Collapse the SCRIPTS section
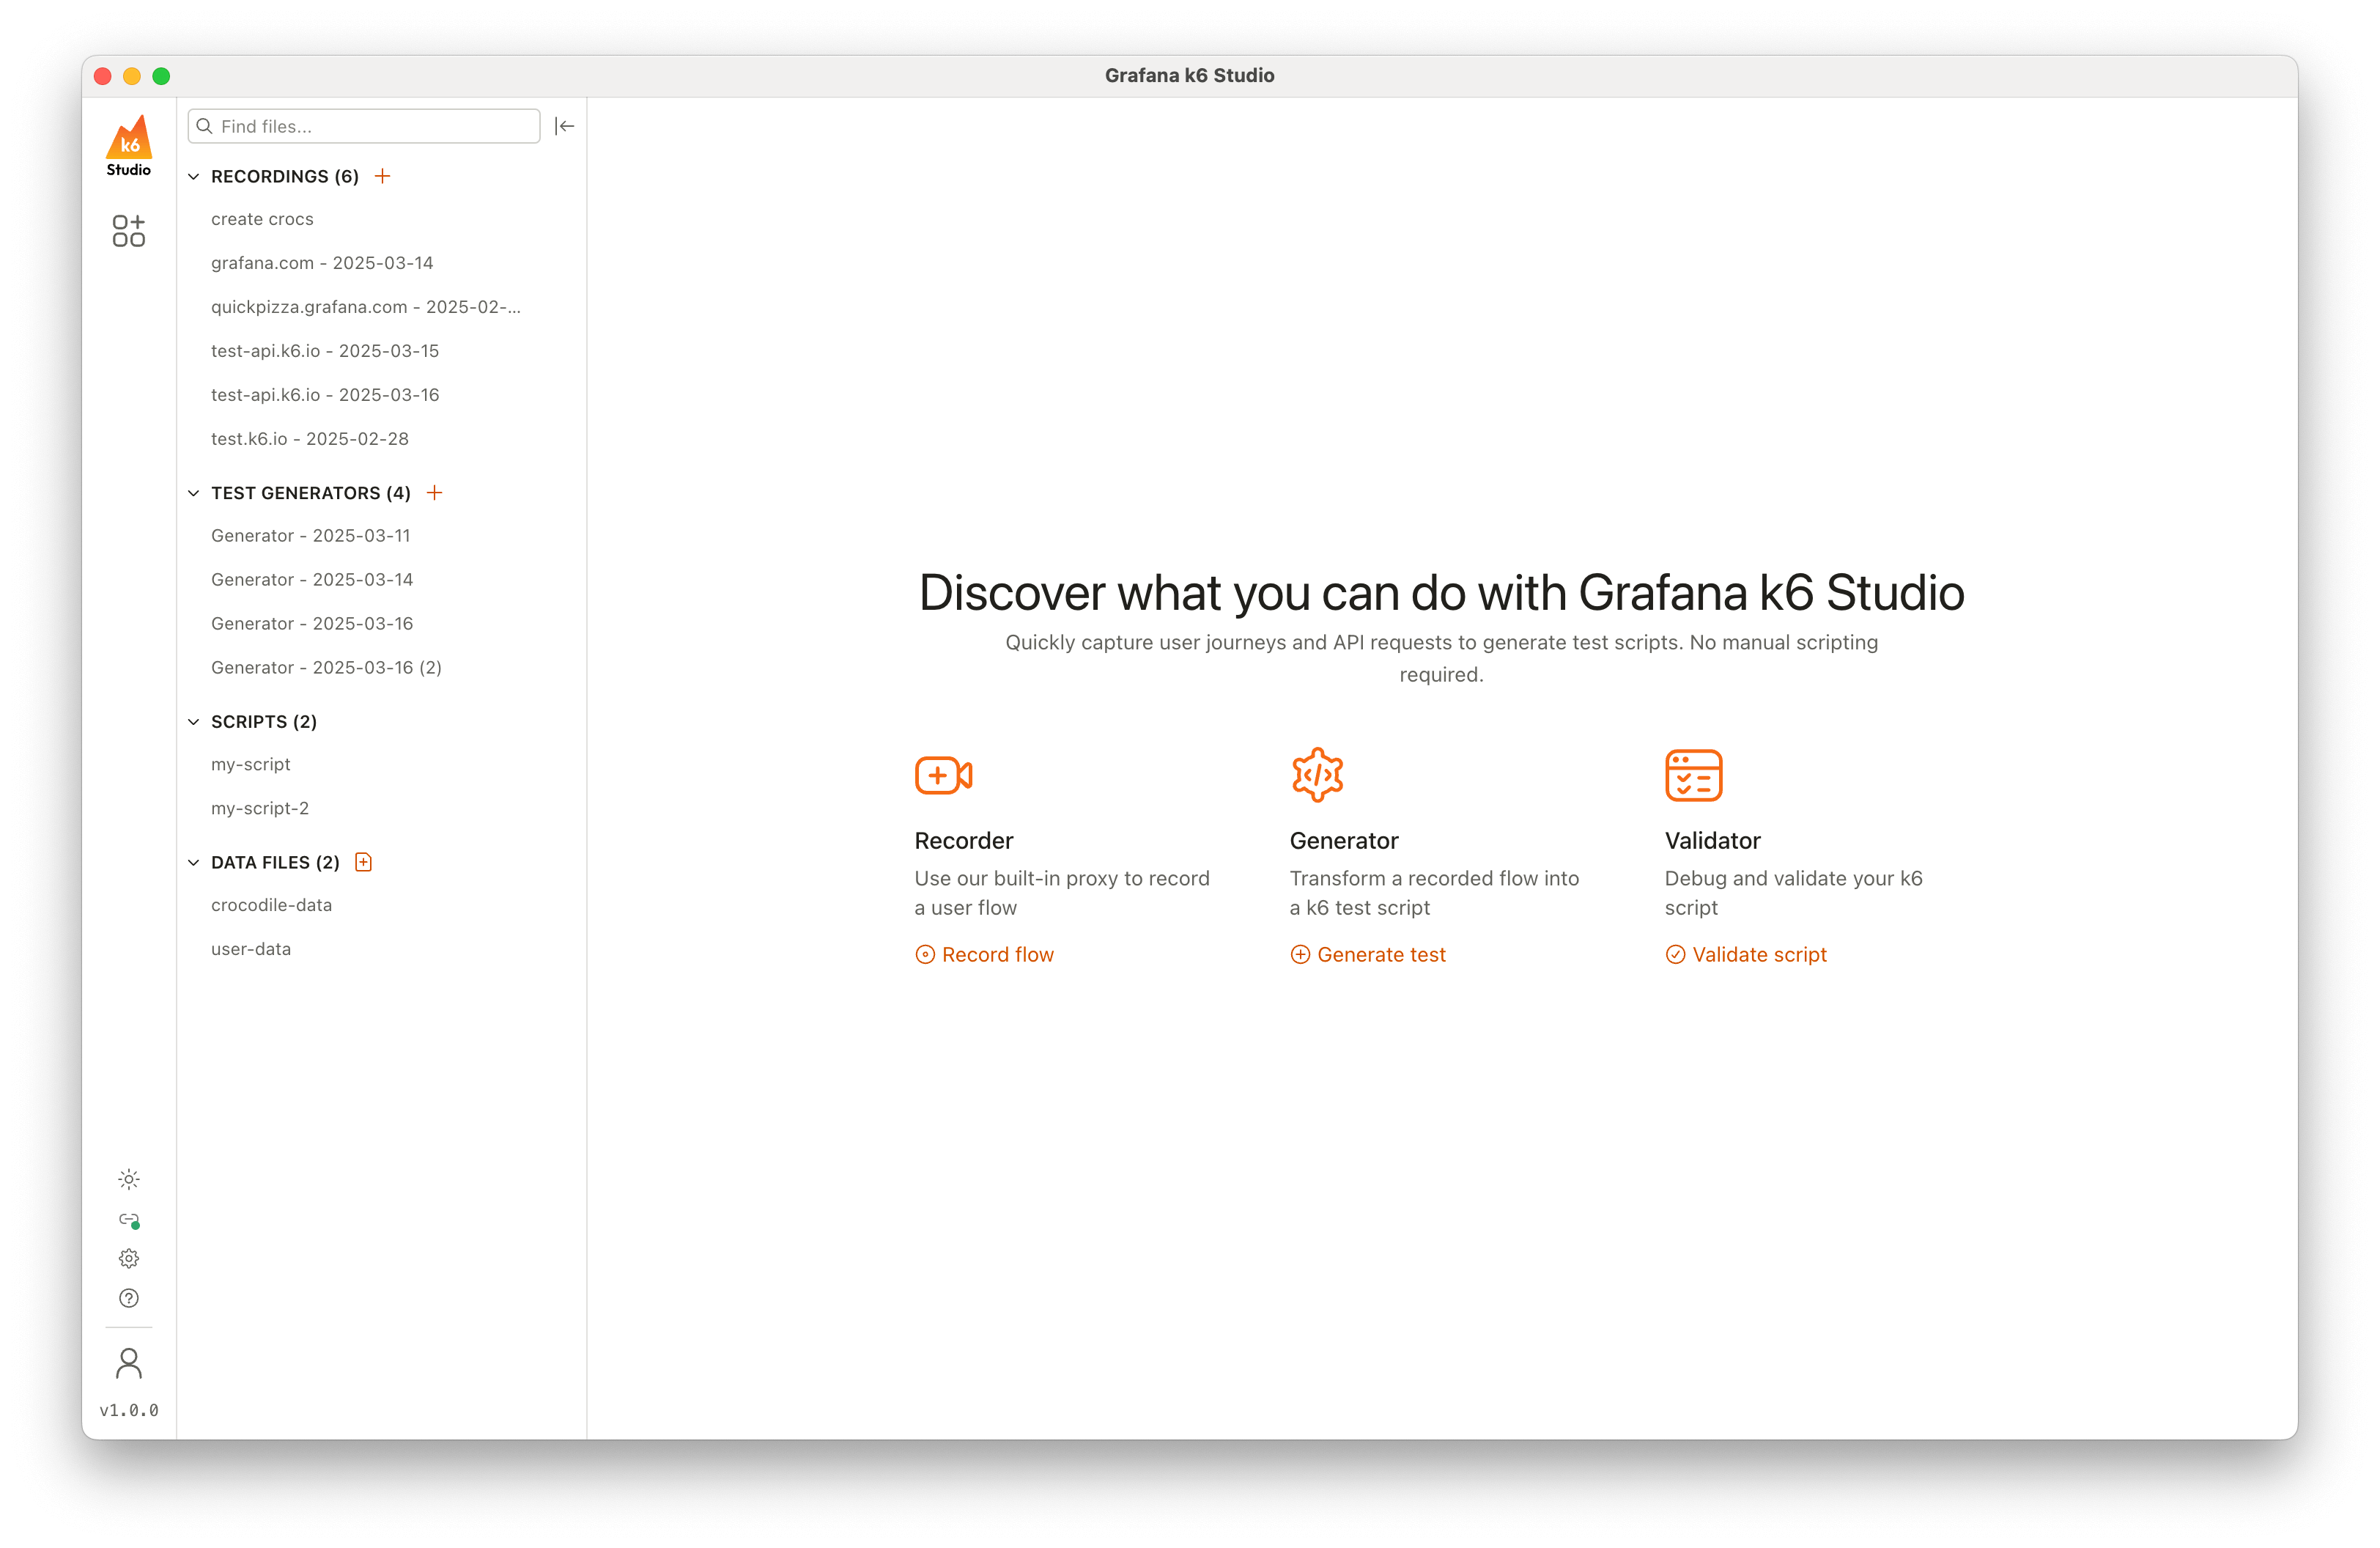This screenshot has width=2380, height=1548. tap(194, 721)
